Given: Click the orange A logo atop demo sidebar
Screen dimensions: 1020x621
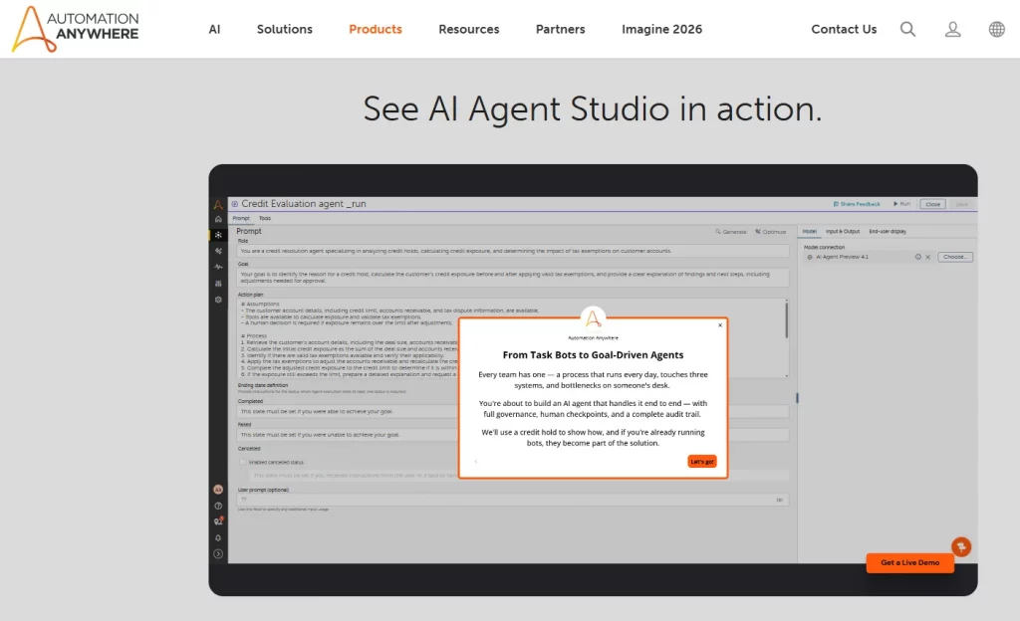Looking at the screenshot, I should (218, 205).
